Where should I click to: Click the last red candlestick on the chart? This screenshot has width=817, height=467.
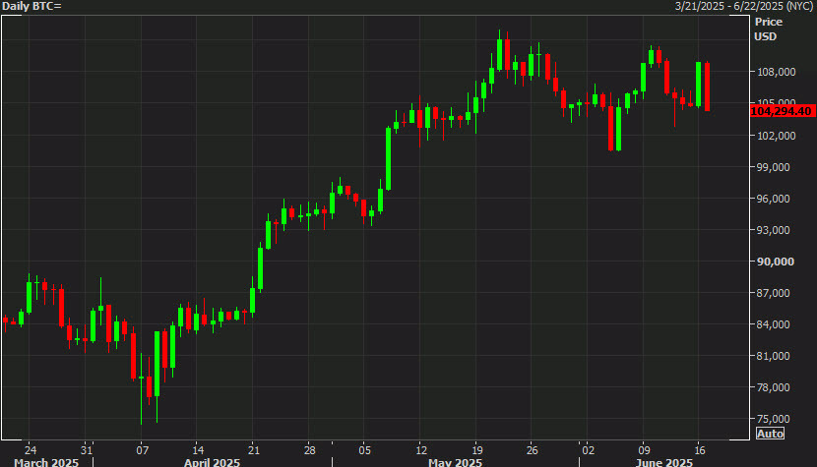click(x=707, y=87)
